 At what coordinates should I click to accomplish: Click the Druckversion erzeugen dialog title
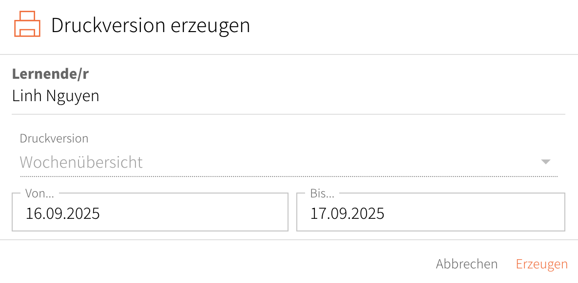tap(150, 25)
